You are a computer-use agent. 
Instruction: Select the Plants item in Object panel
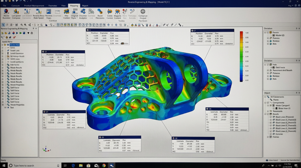point(276,100)
